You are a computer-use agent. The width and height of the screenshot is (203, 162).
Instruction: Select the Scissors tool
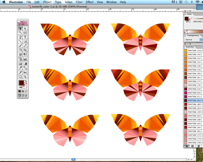click(x=25, y=72)
